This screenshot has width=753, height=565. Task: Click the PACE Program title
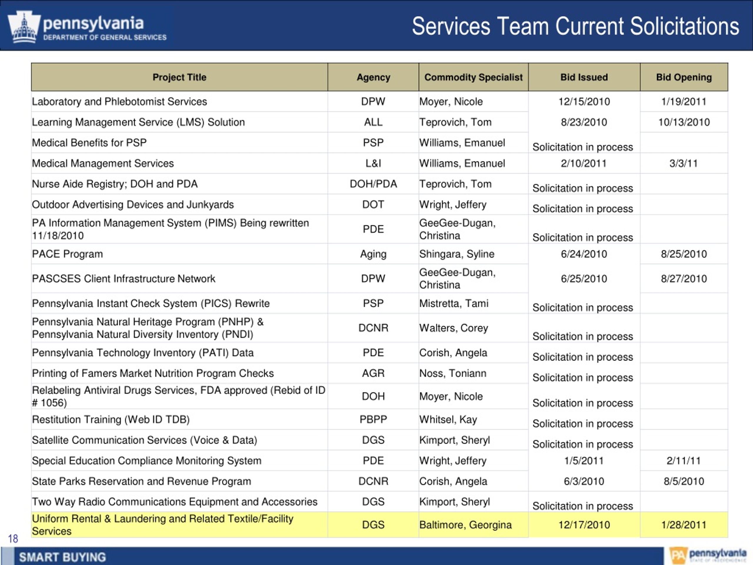(x=67, y=254)
